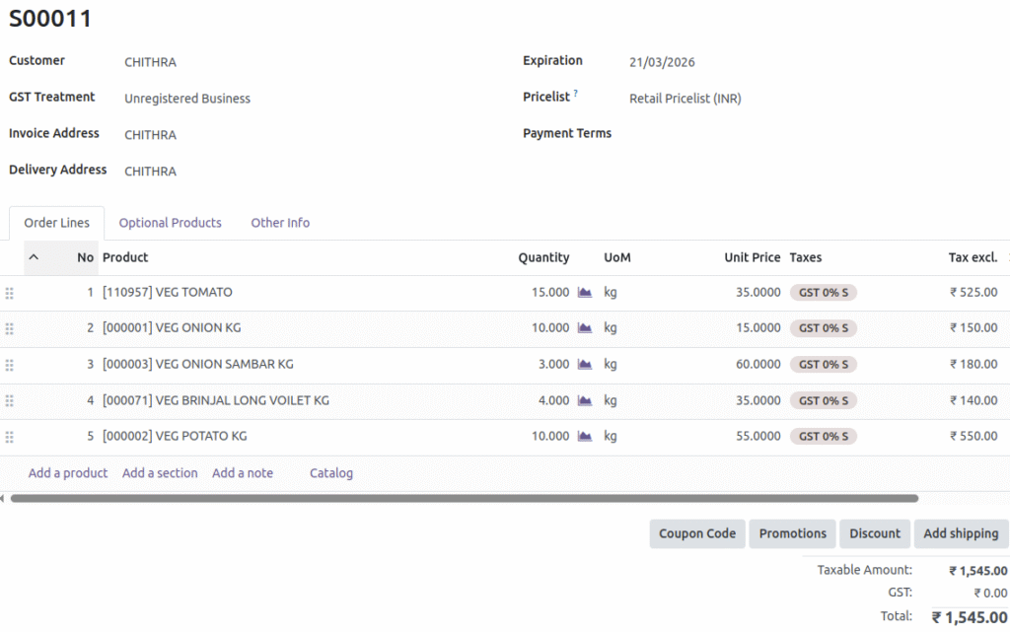
Task: Open the Customer field CHITHRA
Action: coord(150,62)
